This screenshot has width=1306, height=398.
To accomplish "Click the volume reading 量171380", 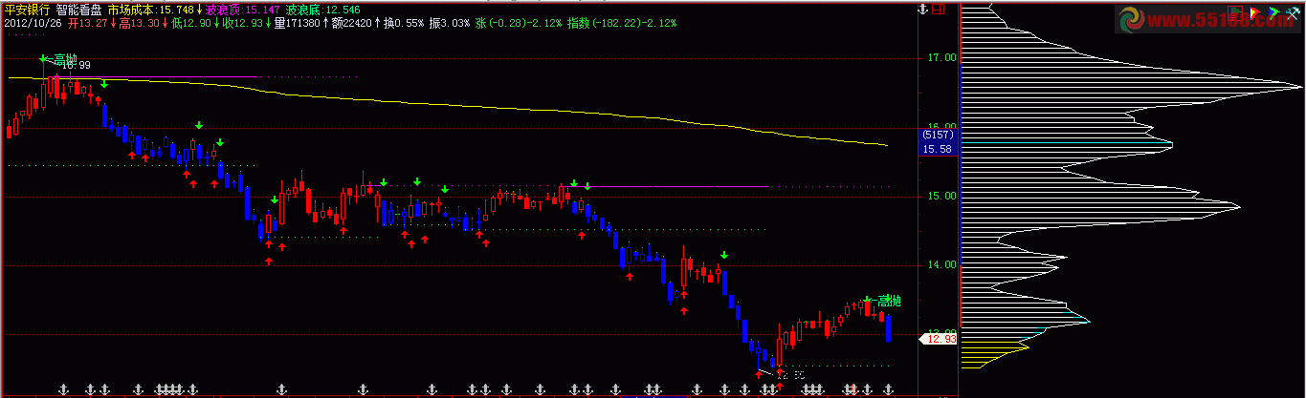I will (298, 21).
